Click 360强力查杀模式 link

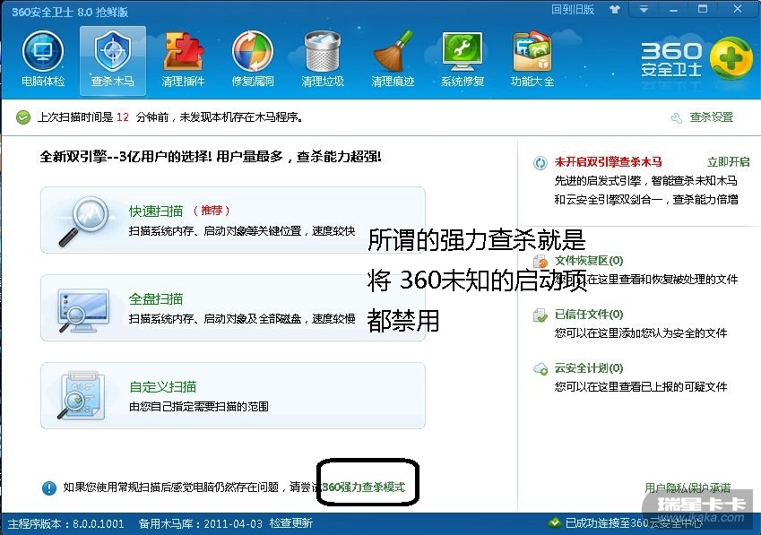tap(364, 487)
